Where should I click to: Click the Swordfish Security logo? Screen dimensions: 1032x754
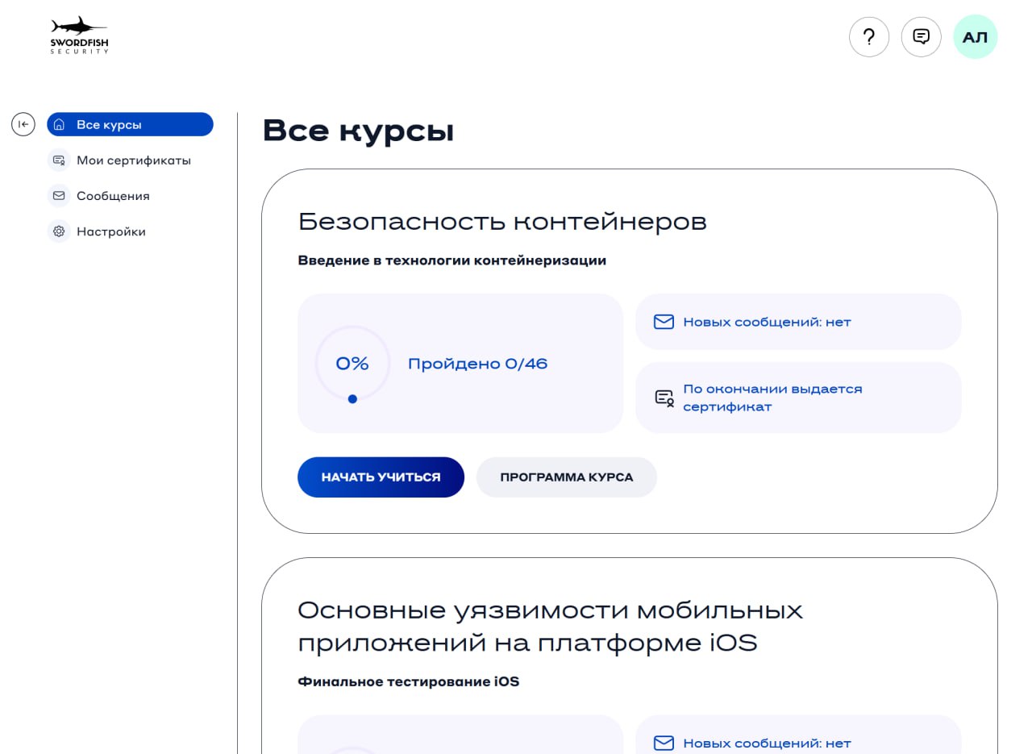click(79, 36)
